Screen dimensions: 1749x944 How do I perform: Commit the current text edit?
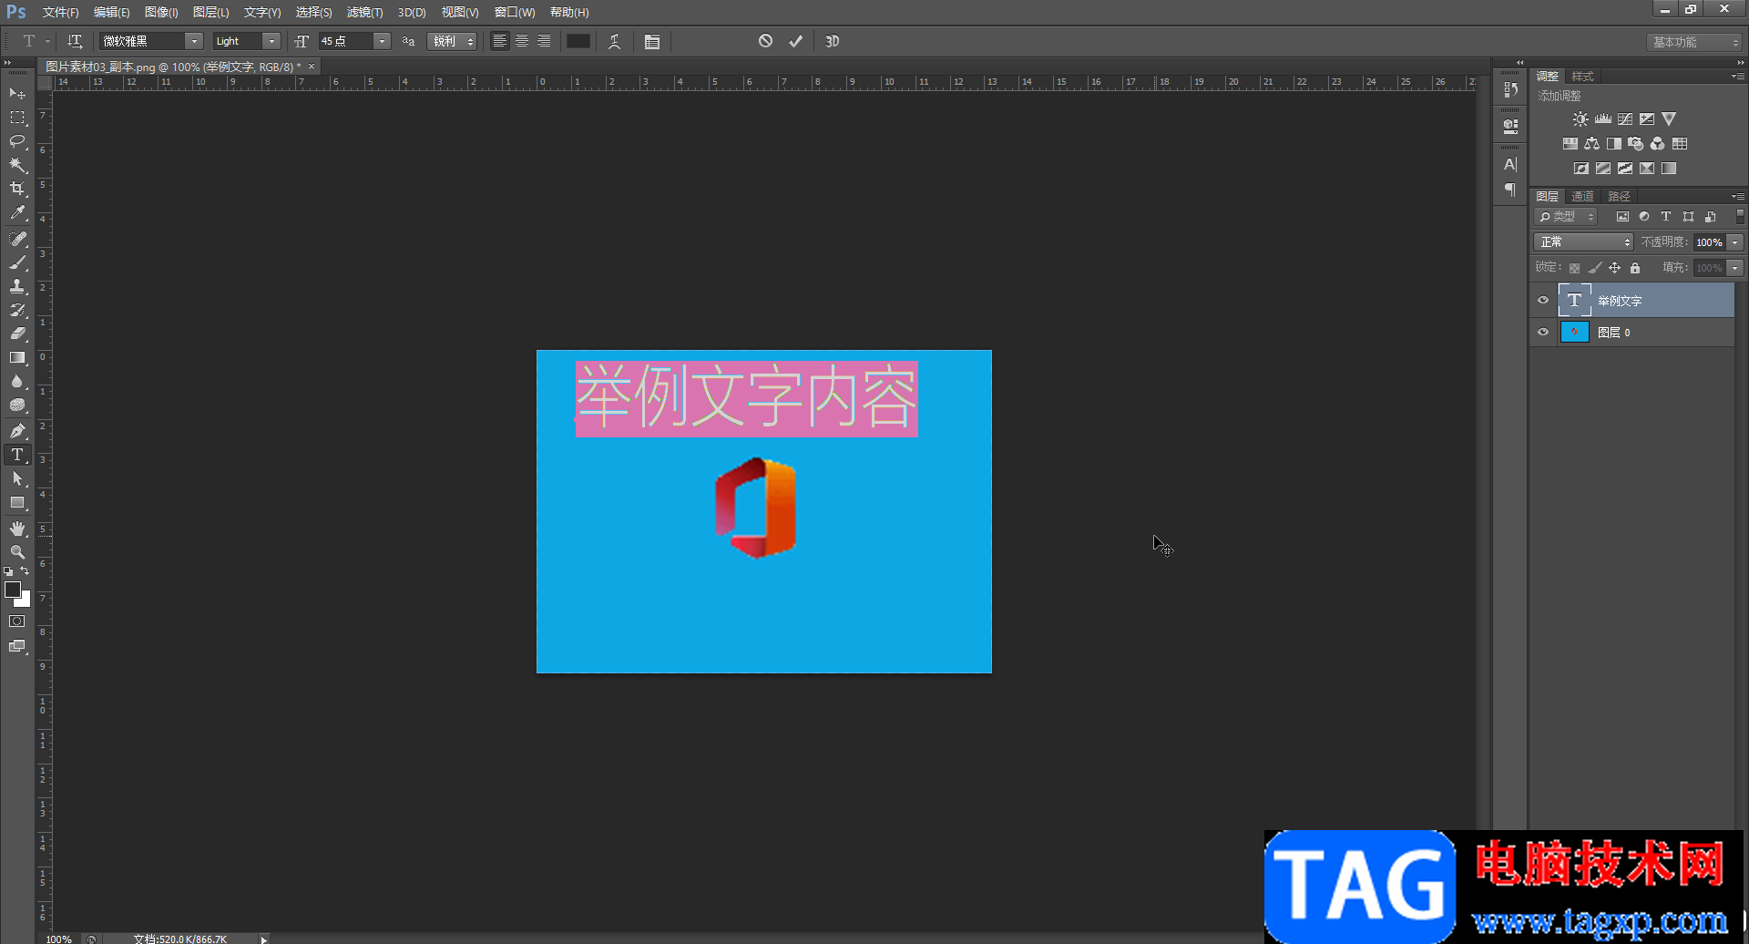[x=795, y=41]
